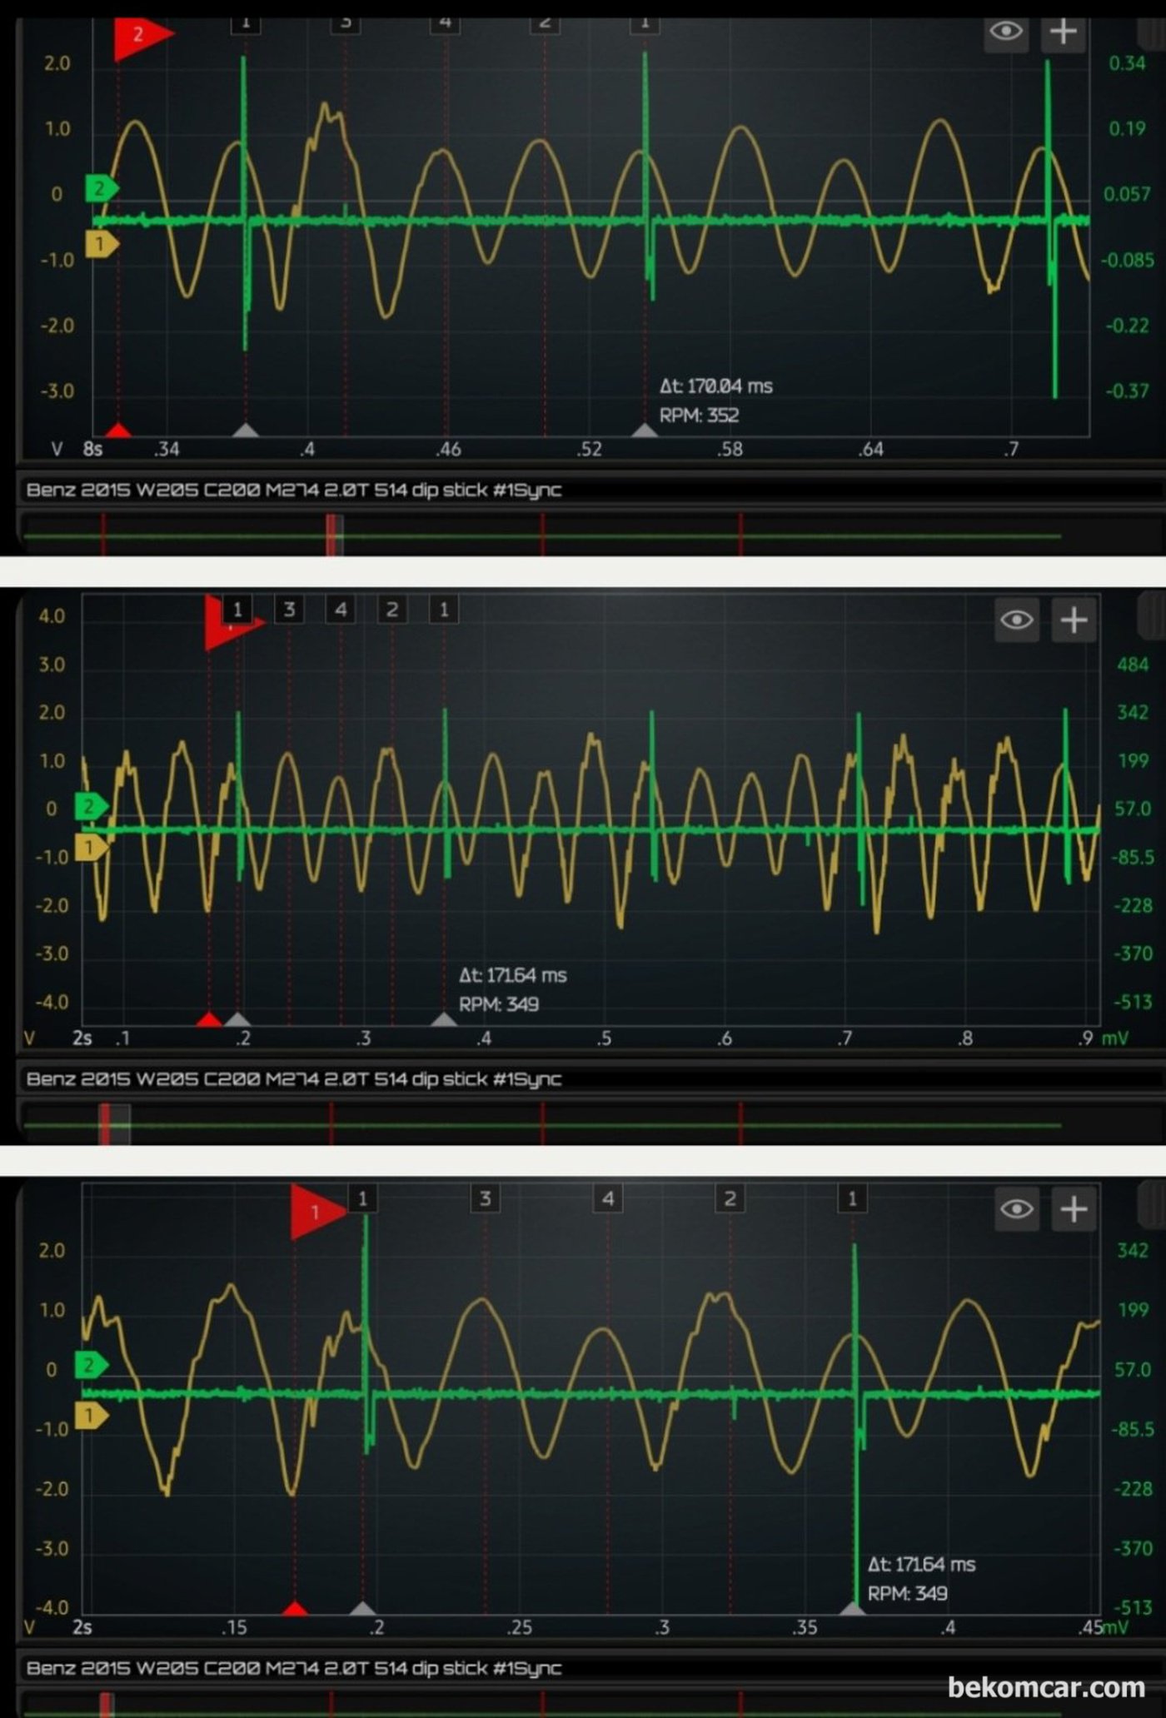Select green channel 2 marker in top panel
The height and width of the screenshot is (1718, 1166).
point(102,188)
